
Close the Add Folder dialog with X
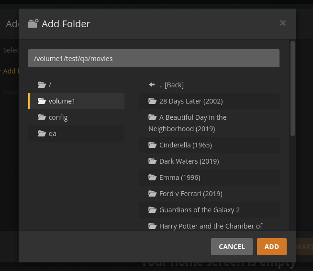pyautogui.click(x=283, y=23)
